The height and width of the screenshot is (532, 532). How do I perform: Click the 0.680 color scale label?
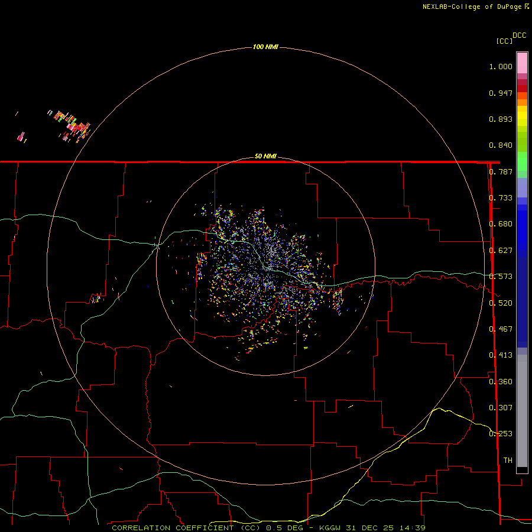click(x=501, y=224)
